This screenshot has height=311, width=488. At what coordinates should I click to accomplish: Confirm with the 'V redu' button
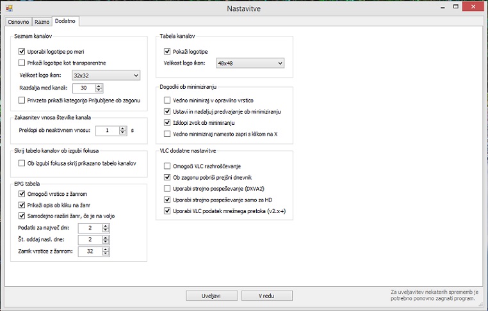pos(267,296)
